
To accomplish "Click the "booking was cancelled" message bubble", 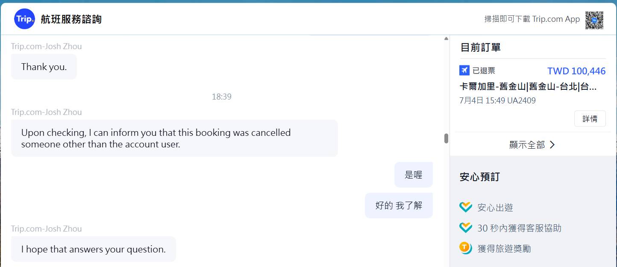I will [174, 138].
